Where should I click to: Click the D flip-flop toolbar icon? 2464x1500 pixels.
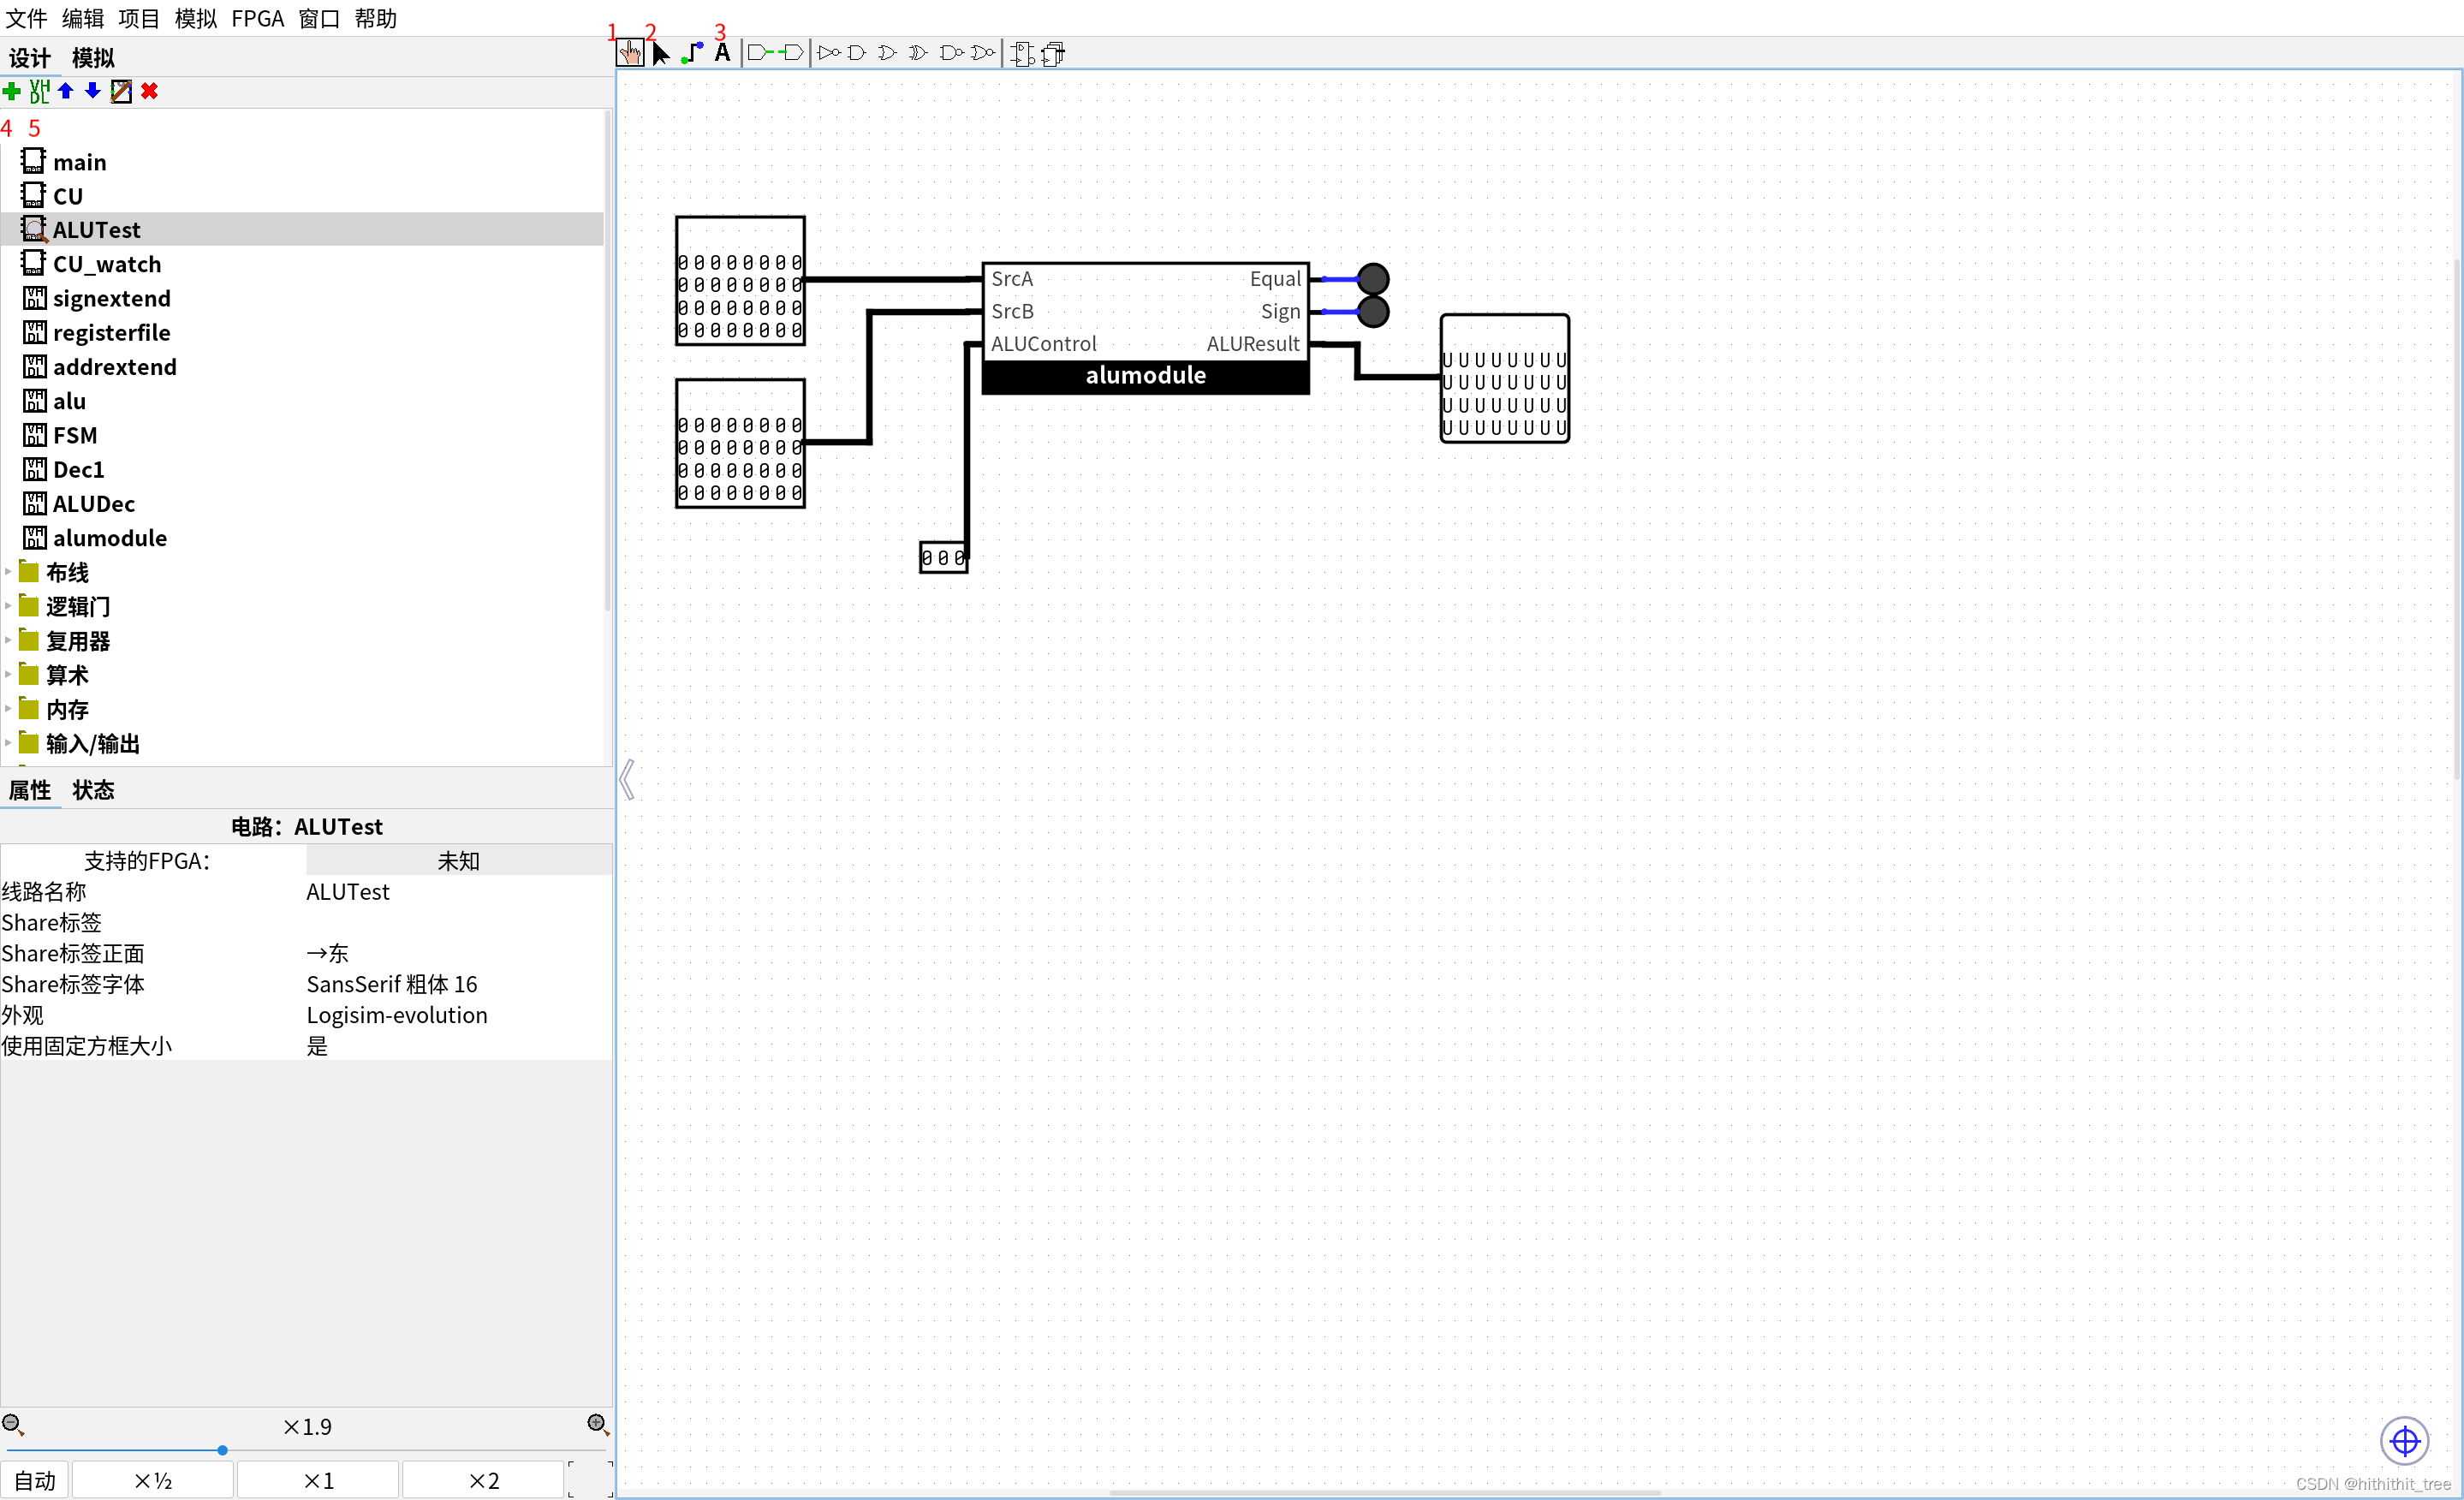[1022, 54]
